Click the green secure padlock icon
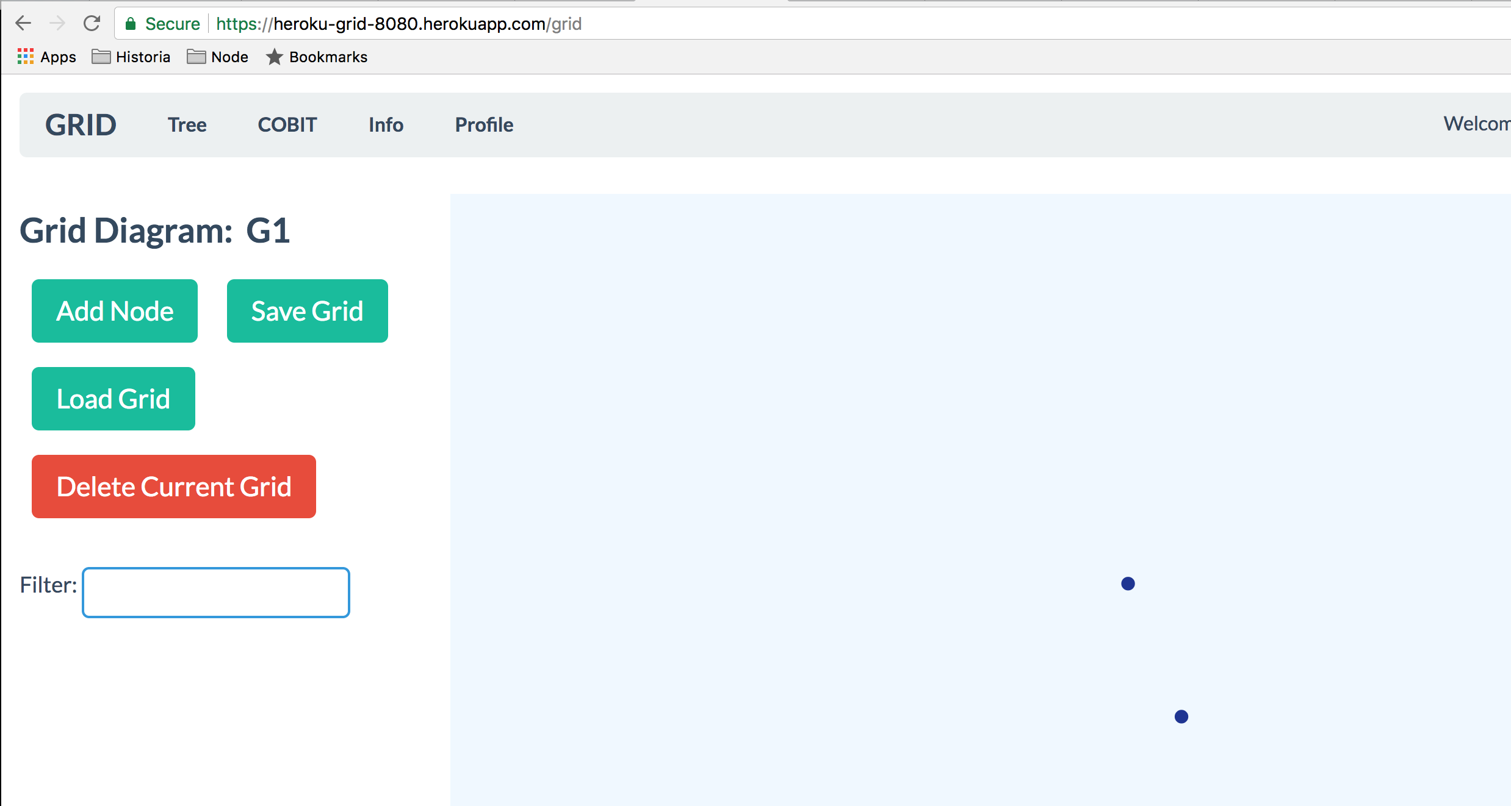The height and width of the screenshot is (806, 1511). pos(130,24)
